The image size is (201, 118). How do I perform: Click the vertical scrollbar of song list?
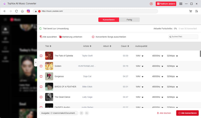(200, 54)
